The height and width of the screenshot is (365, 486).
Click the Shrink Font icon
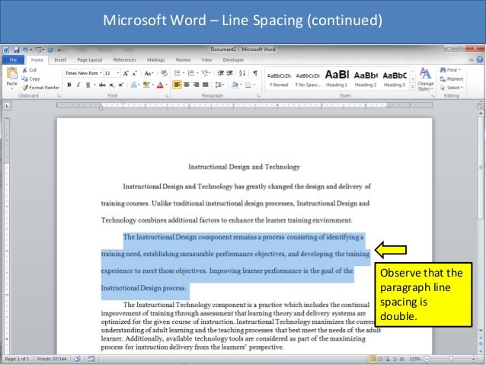click(135, 73)
